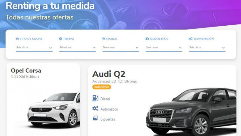Viewport: 241px width, 136px height.
Task: Open the Audi Q2 title link
Action: [109, 74]
